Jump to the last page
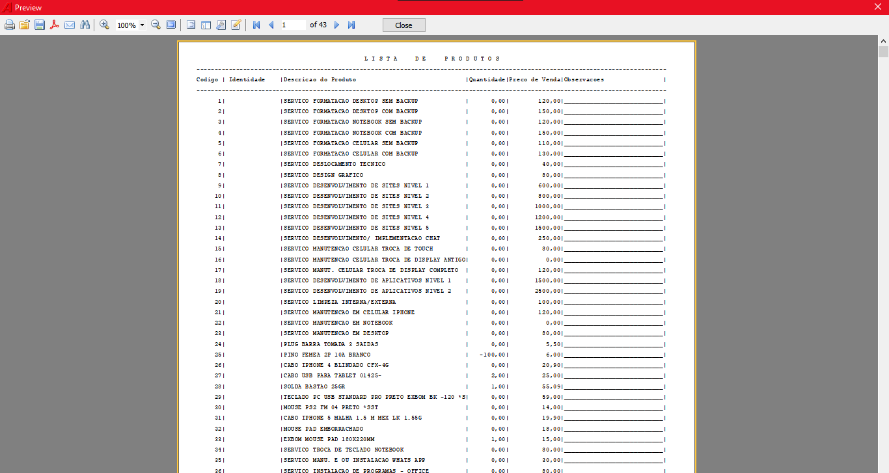This screenshot has width=889, height=473. [351, 25]
